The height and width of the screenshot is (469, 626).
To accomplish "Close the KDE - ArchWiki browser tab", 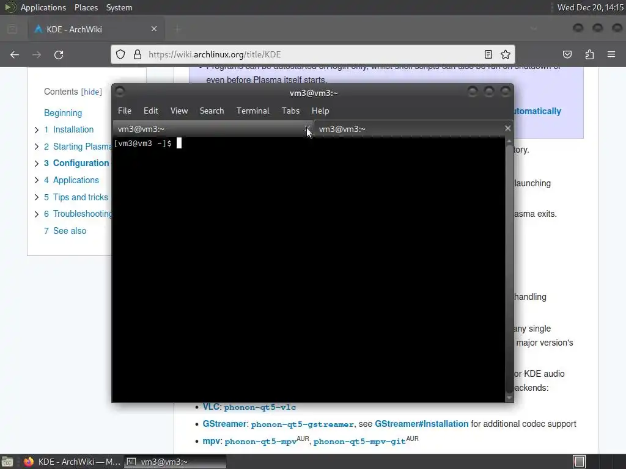I will point(154,29).
